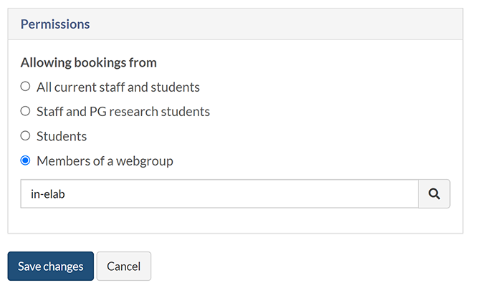Click the 'All current staff and students' label text
This screenshot has width=478, height=288.
point(118,87)
